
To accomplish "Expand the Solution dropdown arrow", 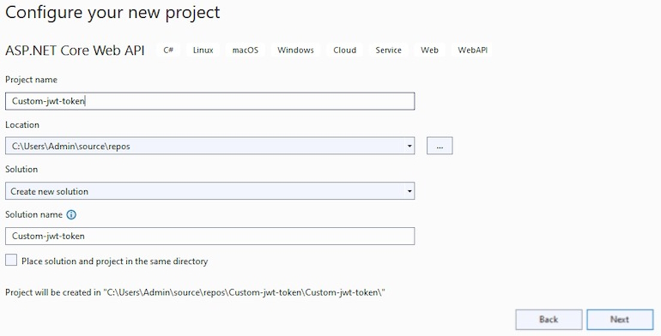I will tap(409, 191).
